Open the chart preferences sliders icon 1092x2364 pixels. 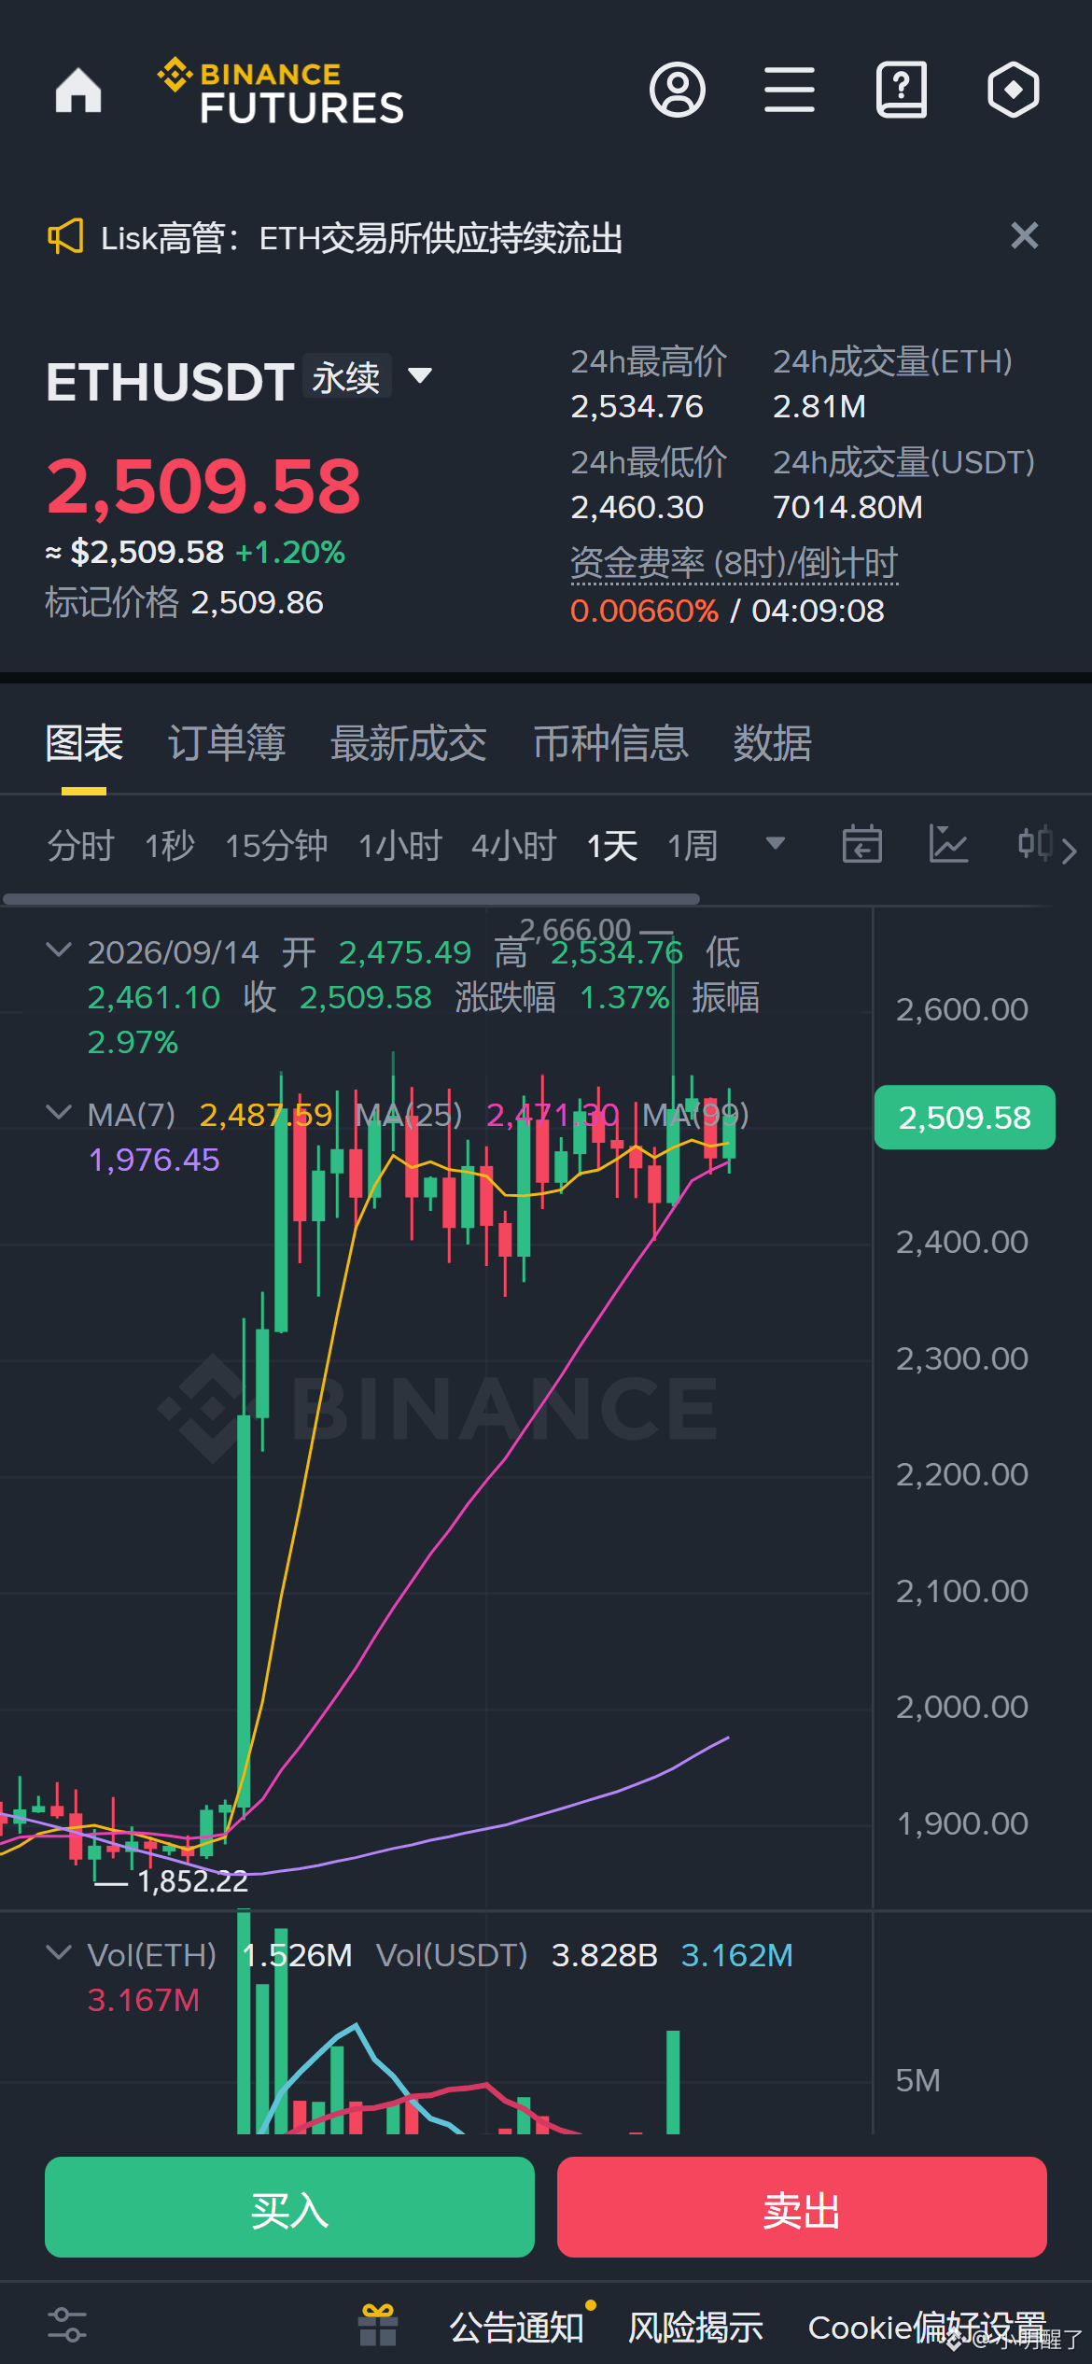click(x=67, y=2325)
